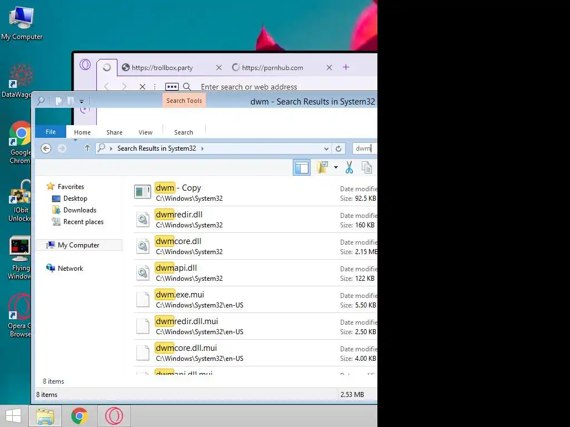
Task: Click the Opera logo menu in browser window
Action: tap(85, 64)
